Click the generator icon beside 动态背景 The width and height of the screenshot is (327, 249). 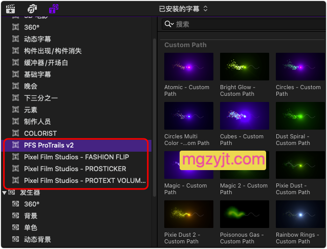point(16,239)
